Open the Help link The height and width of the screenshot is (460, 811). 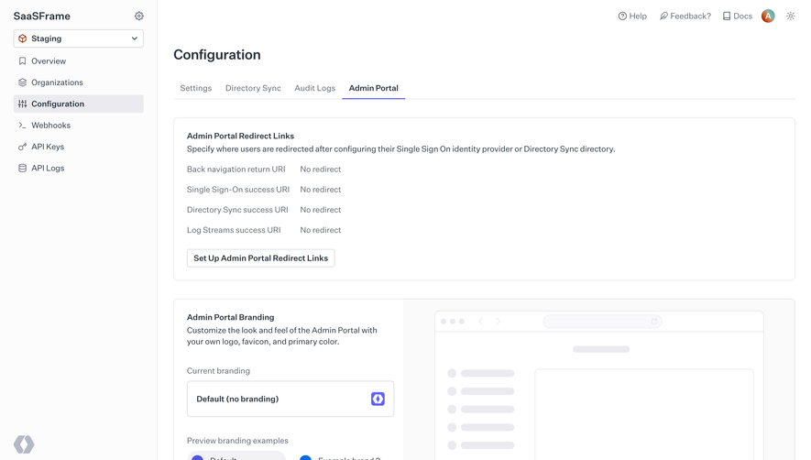pos(632,16)
